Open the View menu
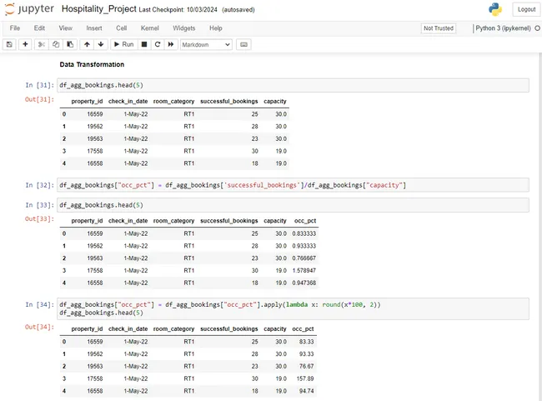The height and width of the screenshot is (401, 542). pyautogui.click(x=65, y=28)
